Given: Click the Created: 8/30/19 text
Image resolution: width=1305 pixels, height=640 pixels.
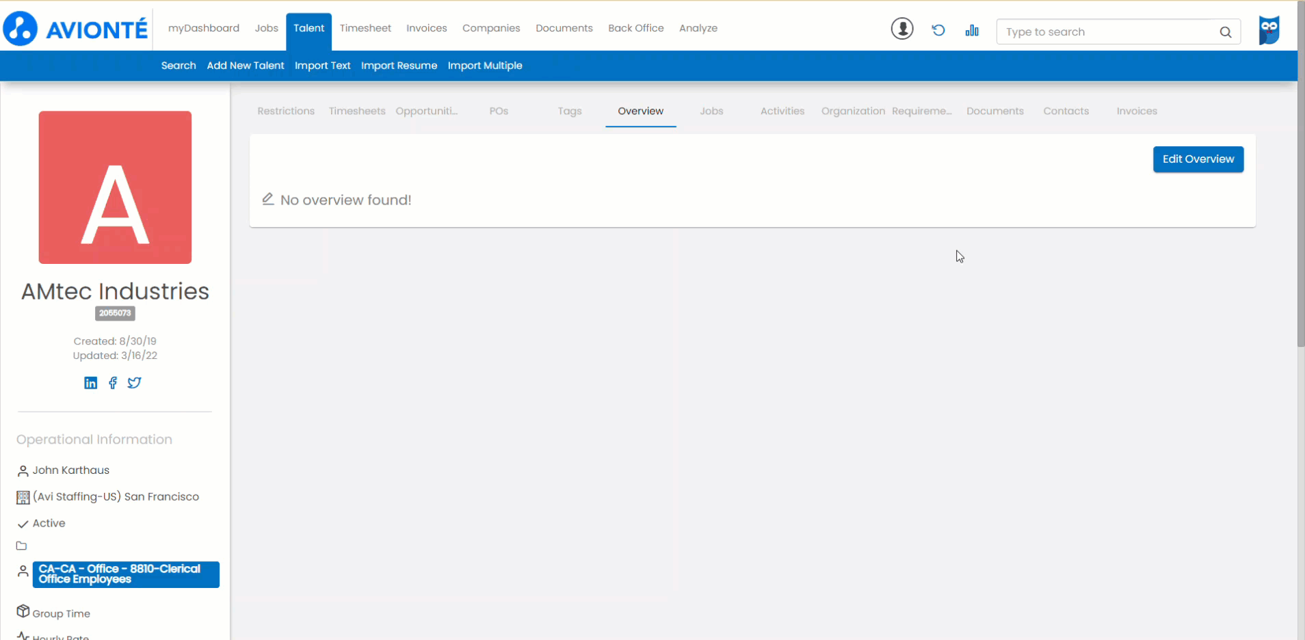Looking at the screenshot, I should click(115, 341).
